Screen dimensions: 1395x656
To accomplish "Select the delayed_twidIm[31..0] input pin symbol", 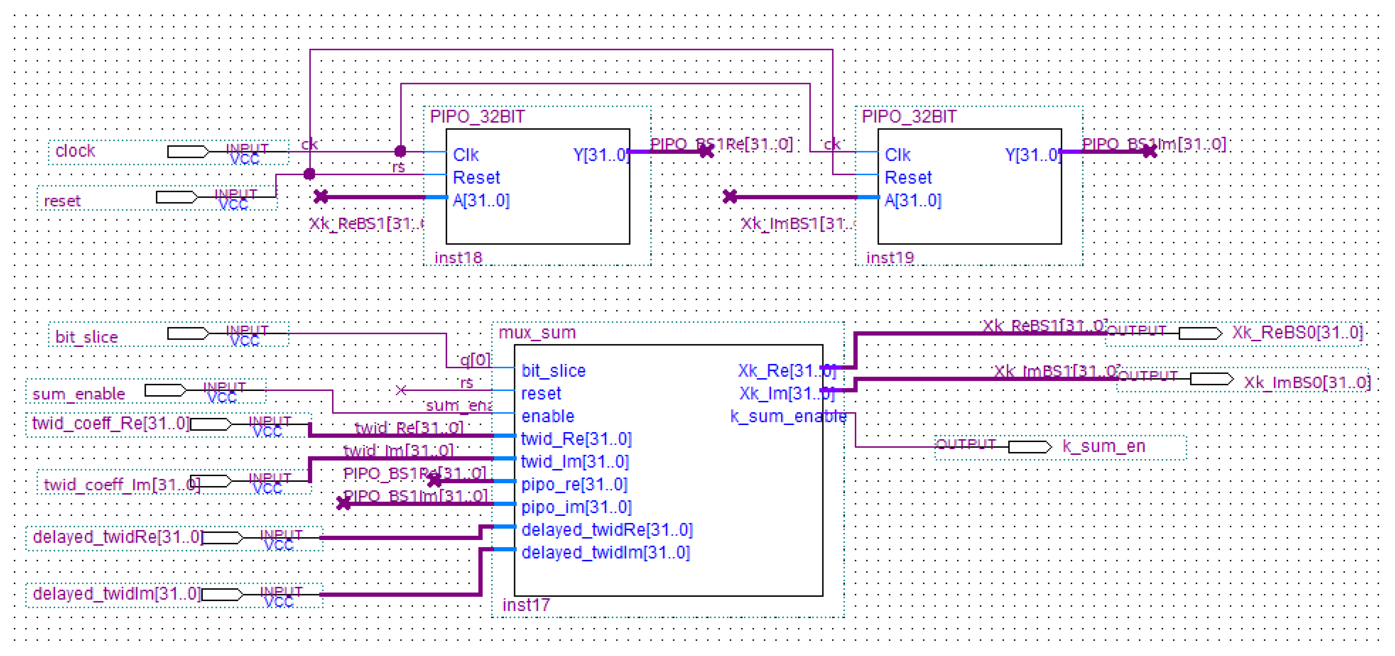I will [222, 595].
